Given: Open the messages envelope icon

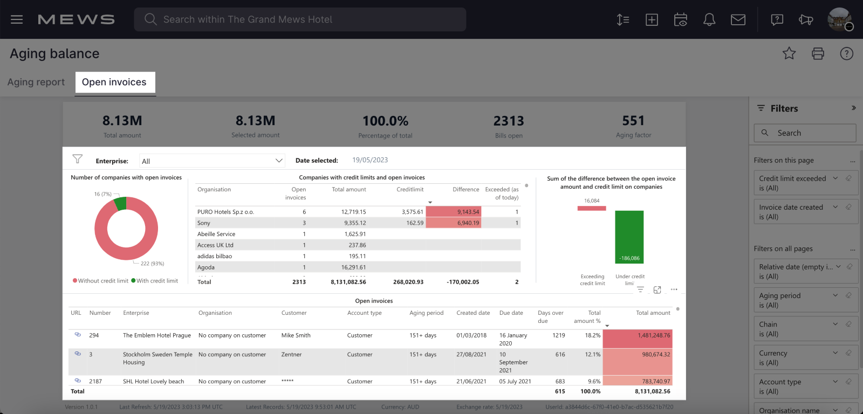Looking at the screenshot, I should [x=738, y=20].
